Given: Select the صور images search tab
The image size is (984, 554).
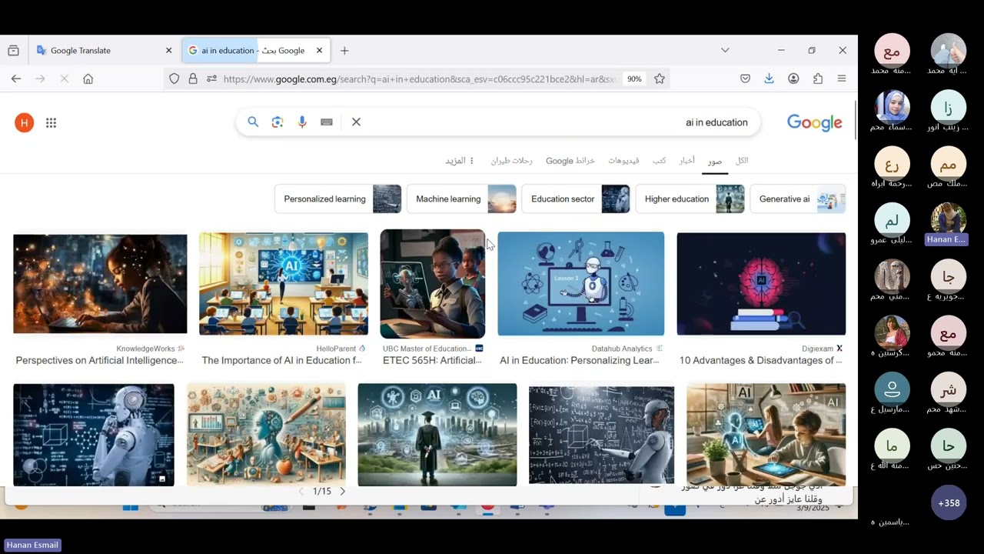Looking at the screenshot, I should [715, 162].
